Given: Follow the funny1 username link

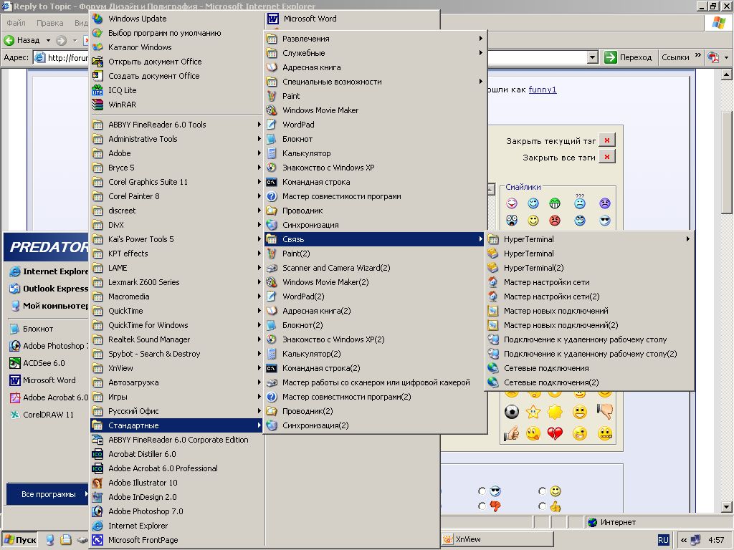Looking at the screenshot, I should (543, 90).
